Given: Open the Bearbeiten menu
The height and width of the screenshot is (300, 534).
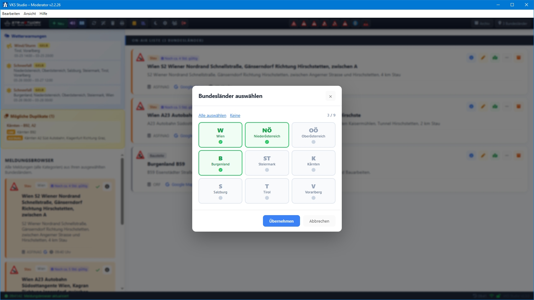Looking at the screenshot, I should pos(11,14).
